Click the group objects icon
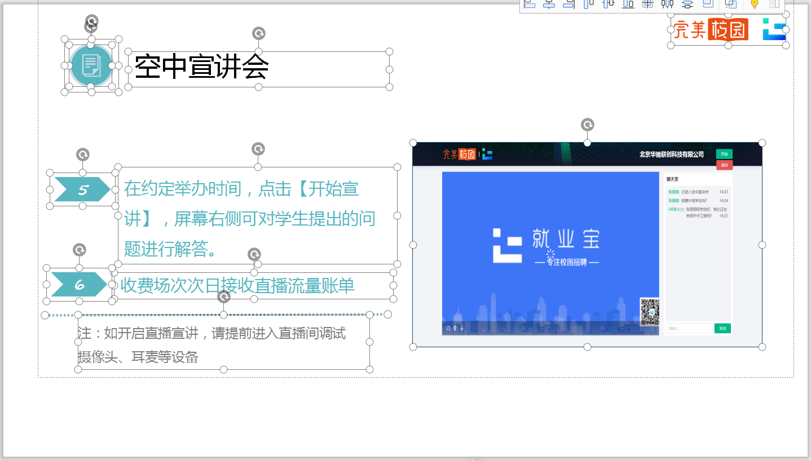The height and width of the screenshot is (460, 811). [x=730, y=5]
